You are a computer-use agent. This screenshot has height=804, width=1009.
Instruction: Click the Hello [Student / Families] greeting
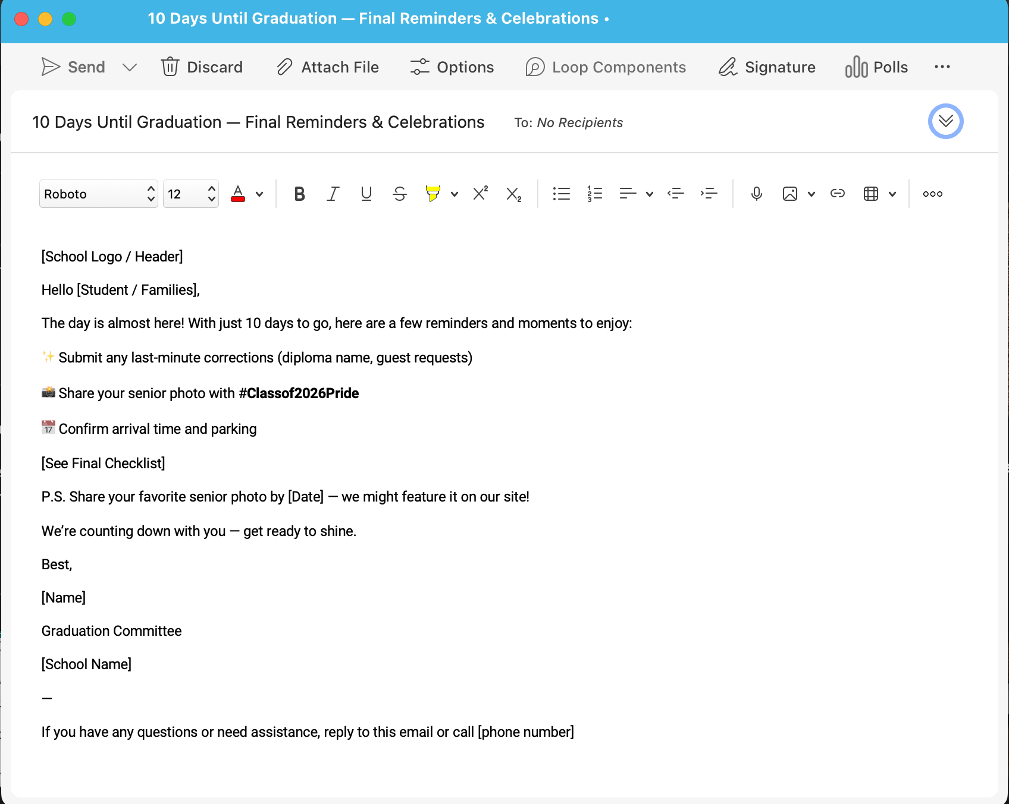[x=121, y=290]
